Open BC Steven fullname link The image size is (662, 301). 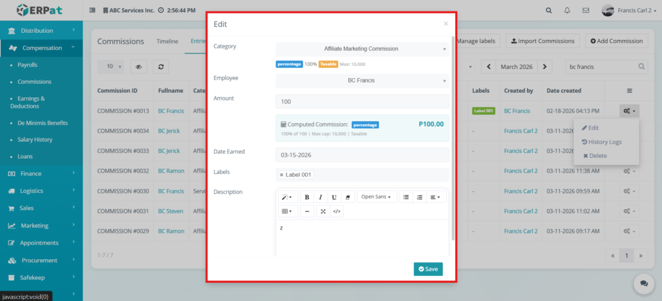tap(171, 211)
